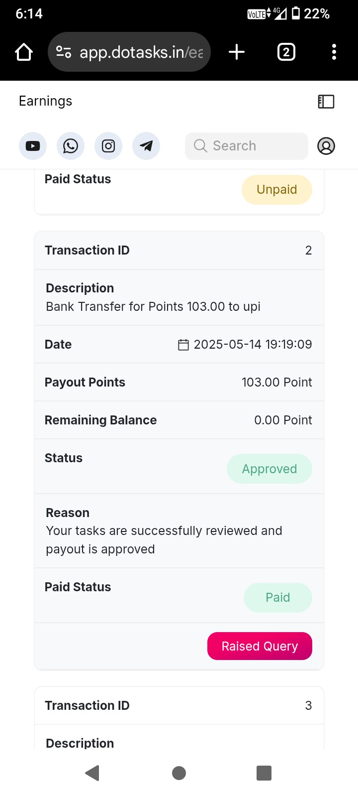Tap the site info icon in address bar
Image resolution: width=358 pixels, height=797 pixels.
click(x=64, y=52)
